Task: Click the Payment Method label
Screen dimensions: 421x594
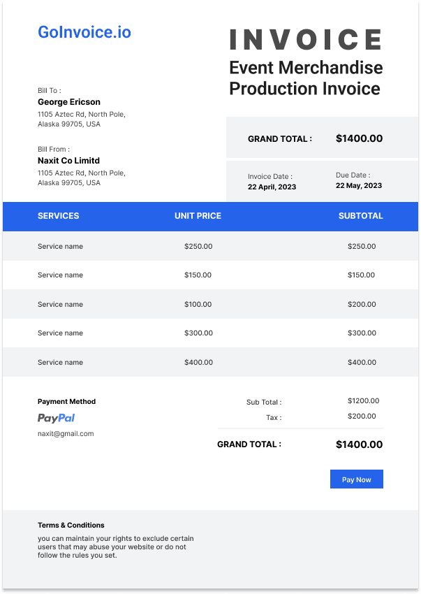Action: pyautogui.click(x=66, y=402)
